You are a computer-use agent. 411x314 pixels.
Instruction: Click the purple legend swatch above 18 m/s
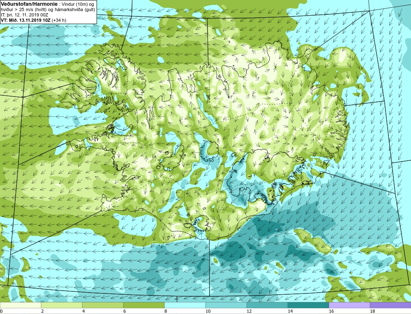point(390,305)
